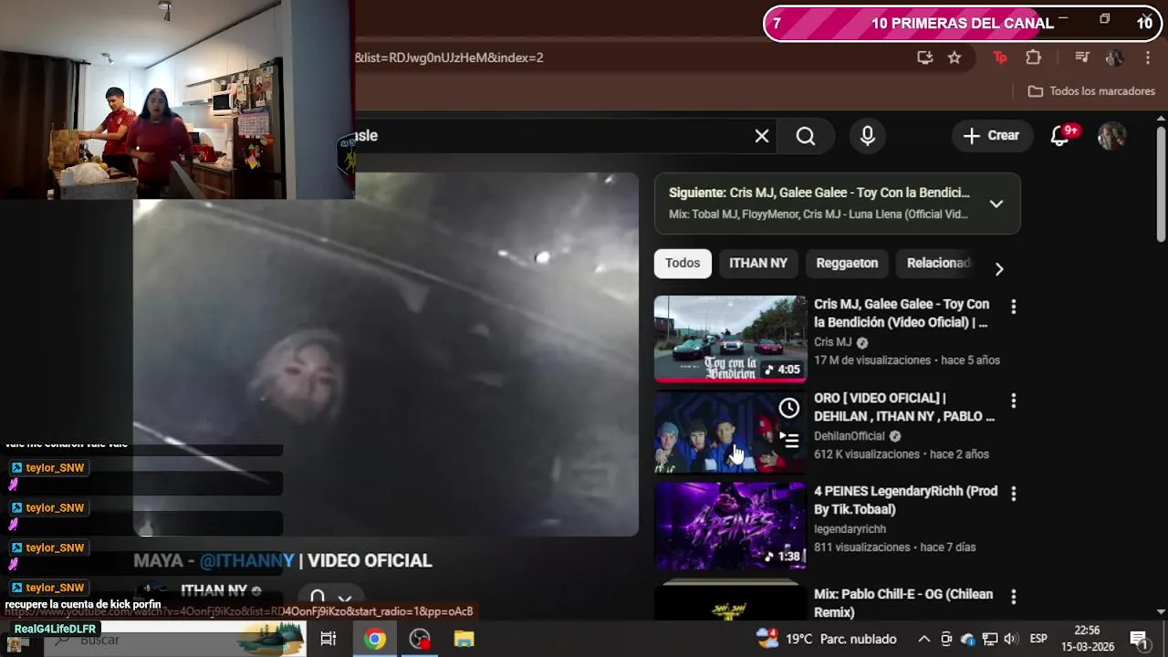
Task: Show hidden tray icons chevron
Action: (x=923, y=639)
